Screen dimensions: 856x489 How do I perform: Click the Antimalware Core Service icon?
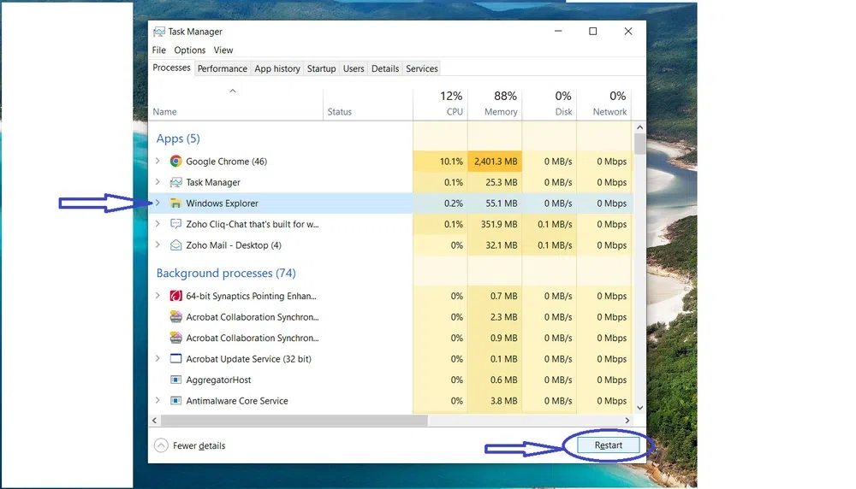175,401
